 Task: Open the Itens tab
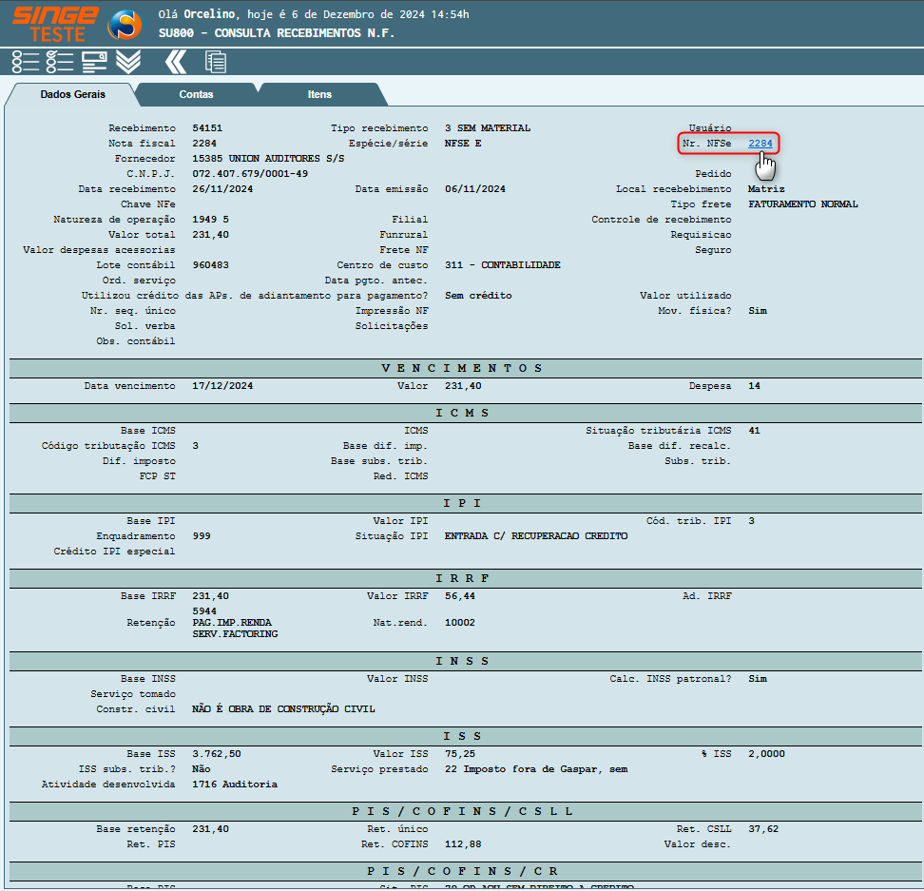click(x=319, y=94)
